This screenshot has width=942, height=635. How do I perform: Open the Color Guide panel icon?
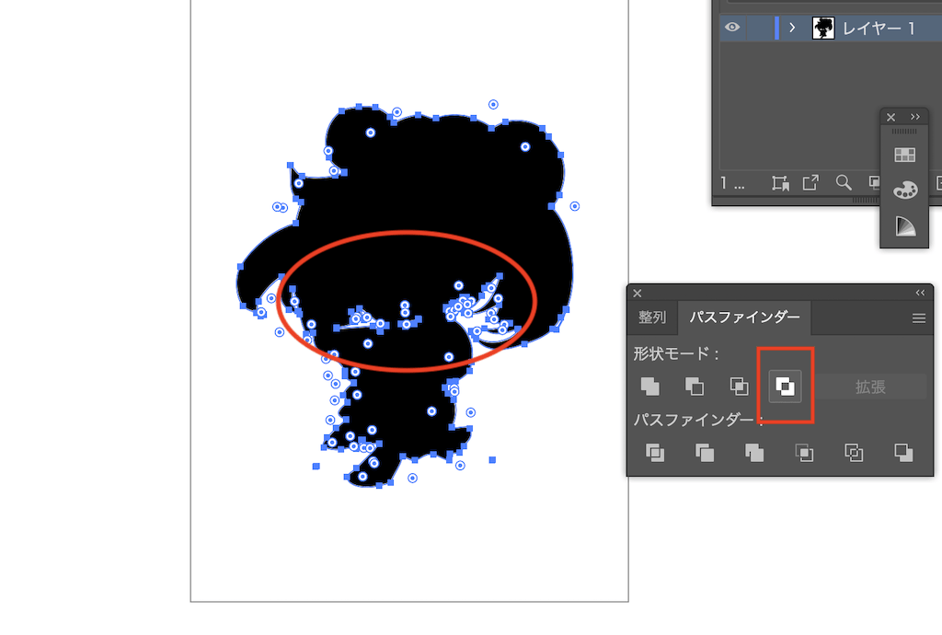click(905, 225)
